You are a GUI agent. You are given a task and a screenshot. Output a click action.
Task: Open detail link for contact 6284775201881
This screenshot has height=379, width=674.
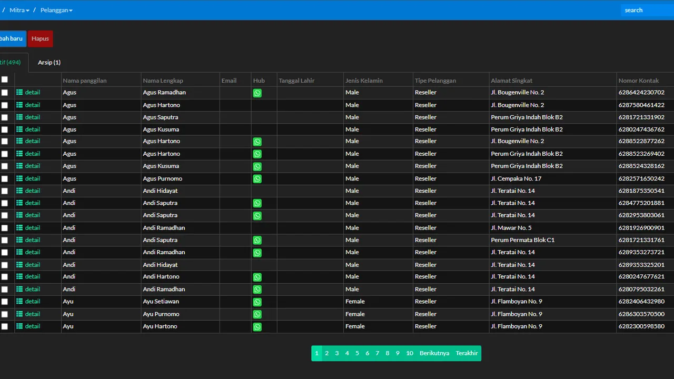[x=33, y=203]
